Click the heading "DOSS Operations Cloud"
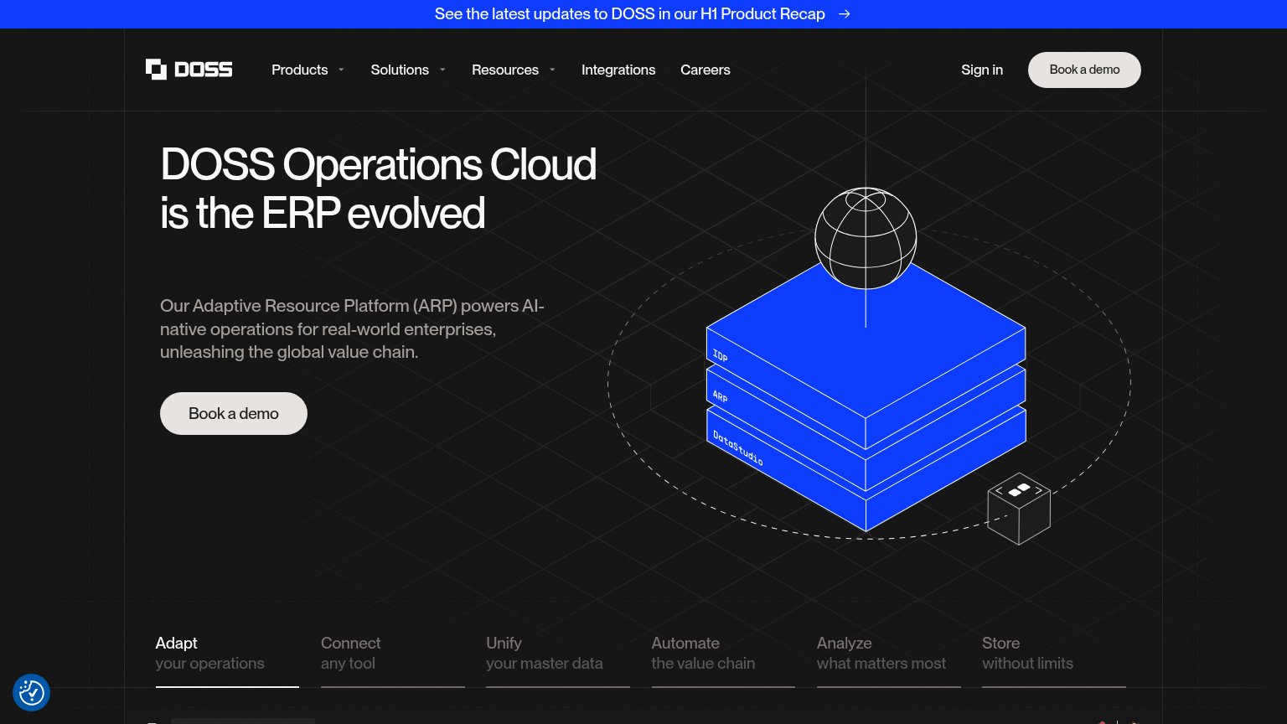The image size is (1287, 724). [378, 164]
